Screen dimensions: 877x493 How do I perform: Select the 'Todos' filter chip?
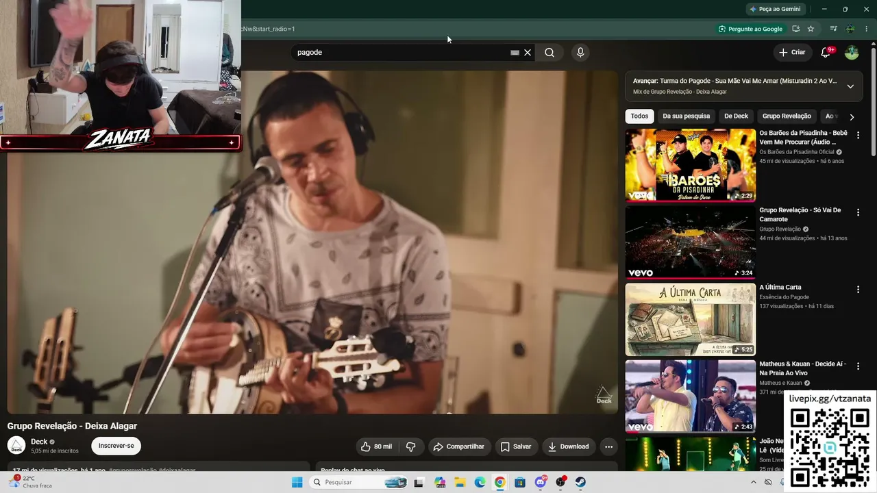tap(639, 116)
